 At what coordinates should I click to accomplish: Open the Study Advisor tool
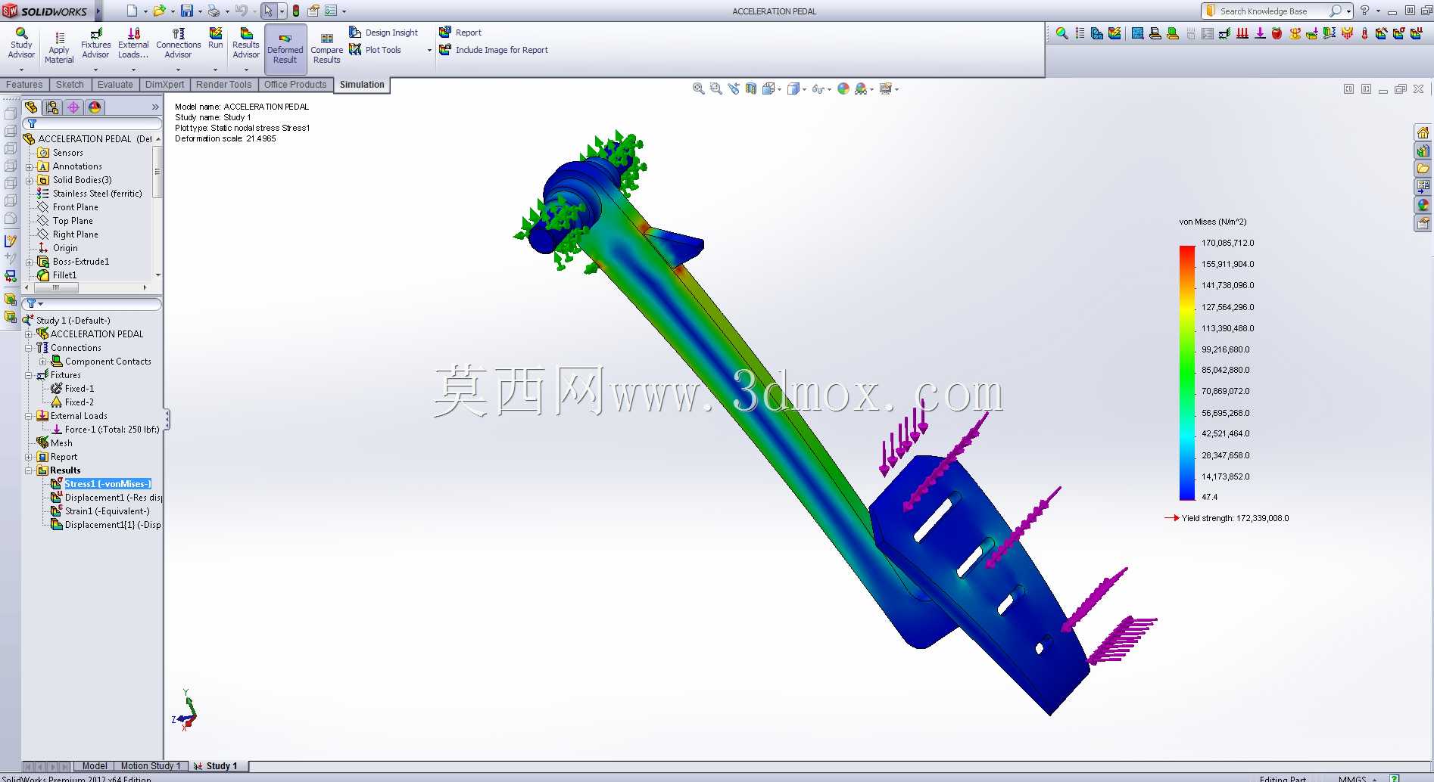tap(21, 44)
